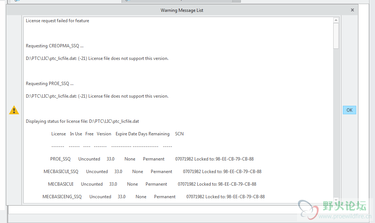The width and height of the screenshot is (375, 223).
Task: Click the vertical scrollbar thumb
Action: pyautogui.click(x=336, y=36)
